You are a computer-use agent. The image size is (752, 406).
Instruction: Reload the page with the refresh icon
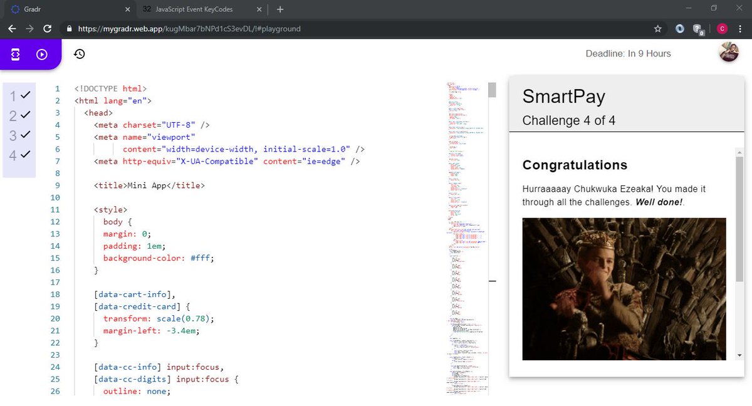click(x=48, y=29)
